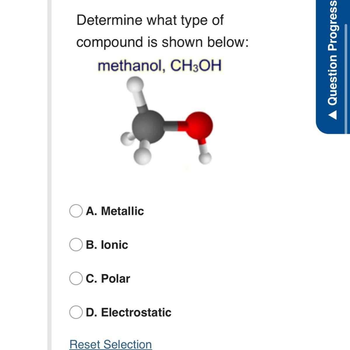This screenshot has height=350, width=350.
Task: Select the radio button for A. Metallic
Action: [76, 211]
